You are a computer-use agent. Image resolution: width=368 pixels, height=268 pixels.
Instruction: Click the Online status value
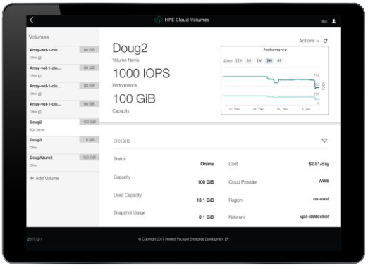(x=207, y=164)
